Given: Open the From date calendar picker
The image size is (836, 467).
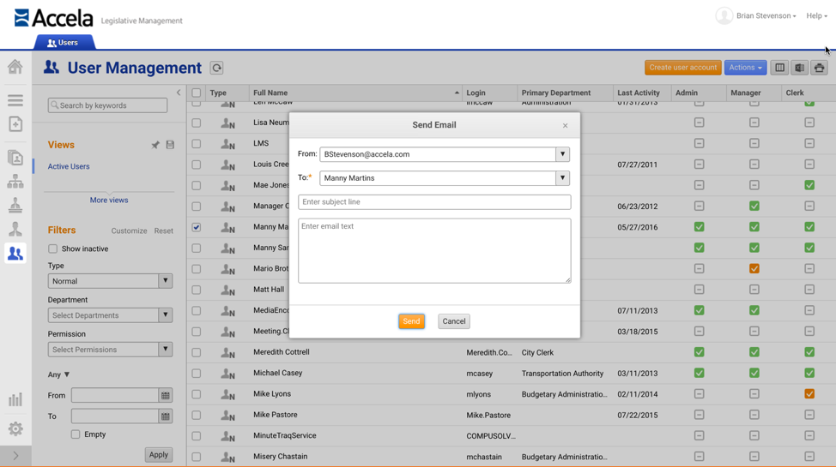Looking at the screenshot, I should pos(166,395).
